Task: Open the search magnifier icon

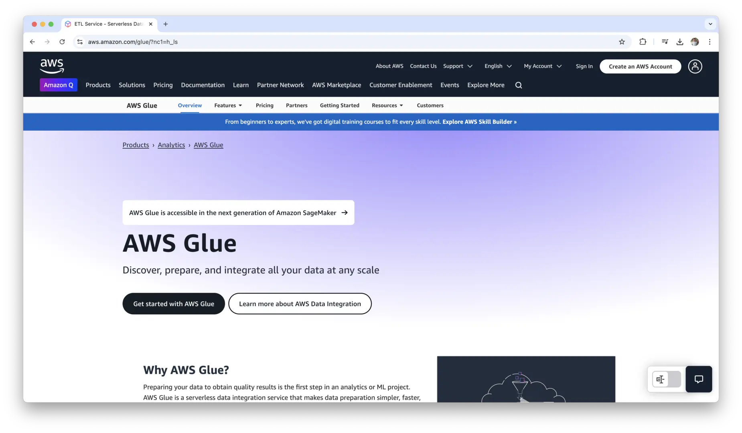Action: pos(518,85)
